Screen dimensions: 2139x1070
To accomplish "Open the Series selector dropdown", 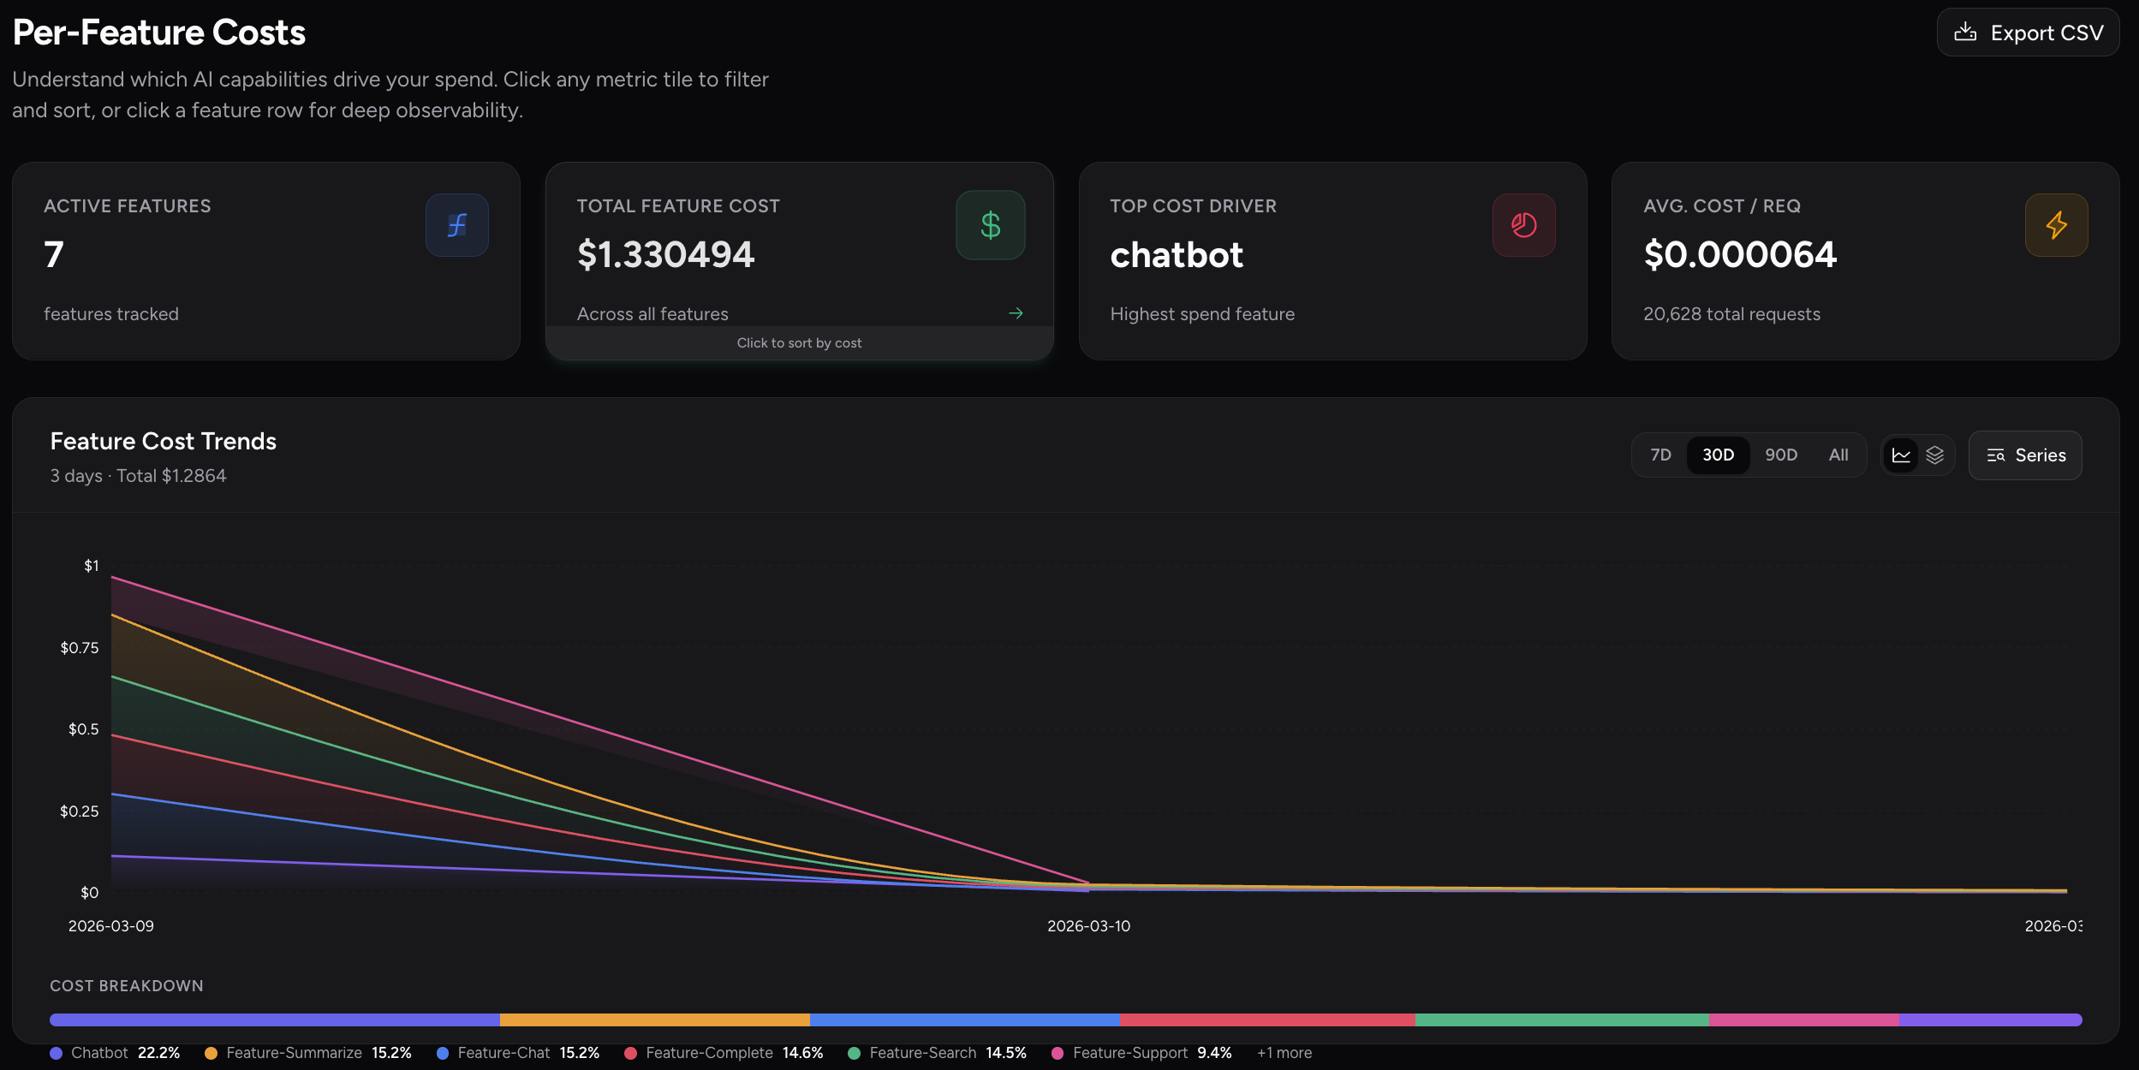I will [x=2025, y=455].
